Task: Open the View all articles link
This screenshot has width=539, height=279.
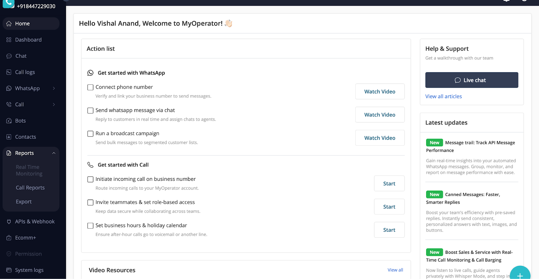Action: tap(443, 96)
